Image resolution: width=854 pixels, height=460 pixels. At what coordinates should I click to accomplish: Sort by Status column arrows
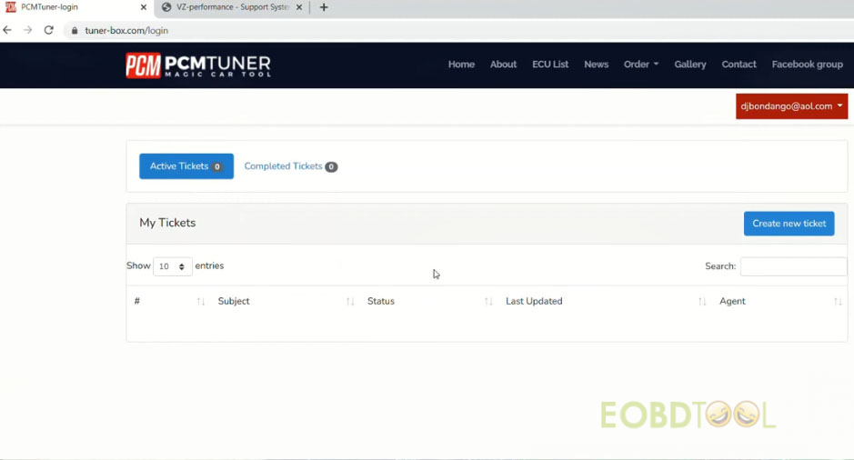coord(488,302)
